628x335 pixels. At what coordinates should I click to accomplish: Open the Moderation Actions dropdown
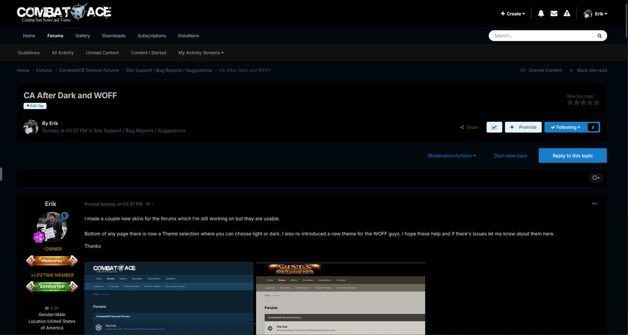click(x=452, y=155)
